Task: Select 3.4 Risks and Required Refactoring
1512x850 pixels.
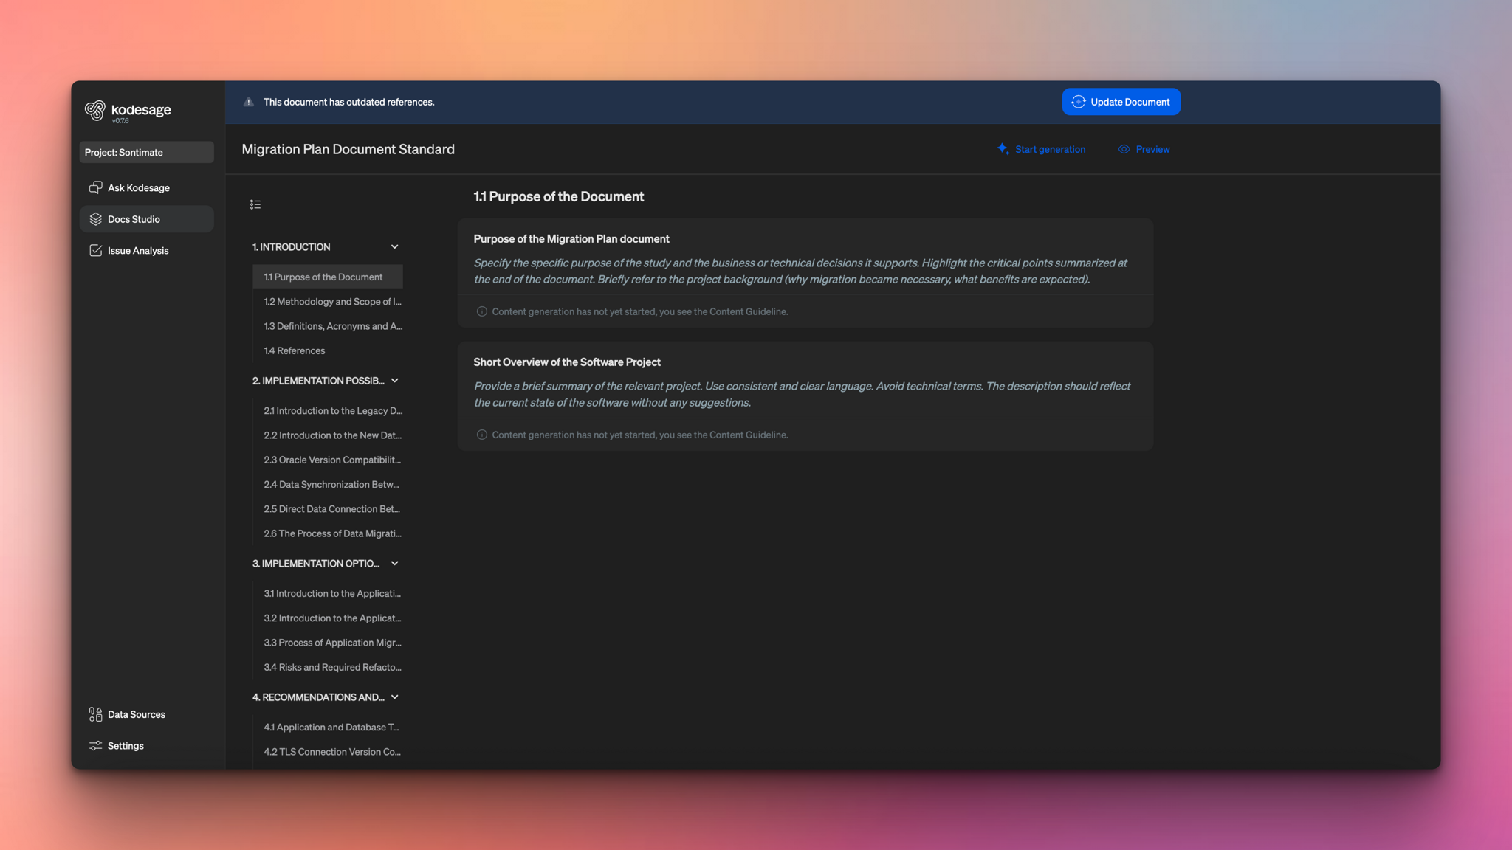Action: pos(332,667)
